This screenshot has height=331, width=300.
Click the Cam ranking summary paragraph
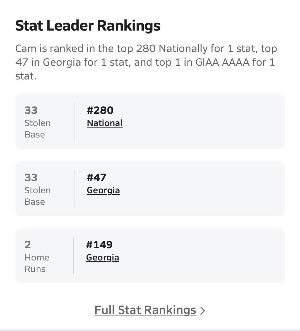(x=146, y=62)
